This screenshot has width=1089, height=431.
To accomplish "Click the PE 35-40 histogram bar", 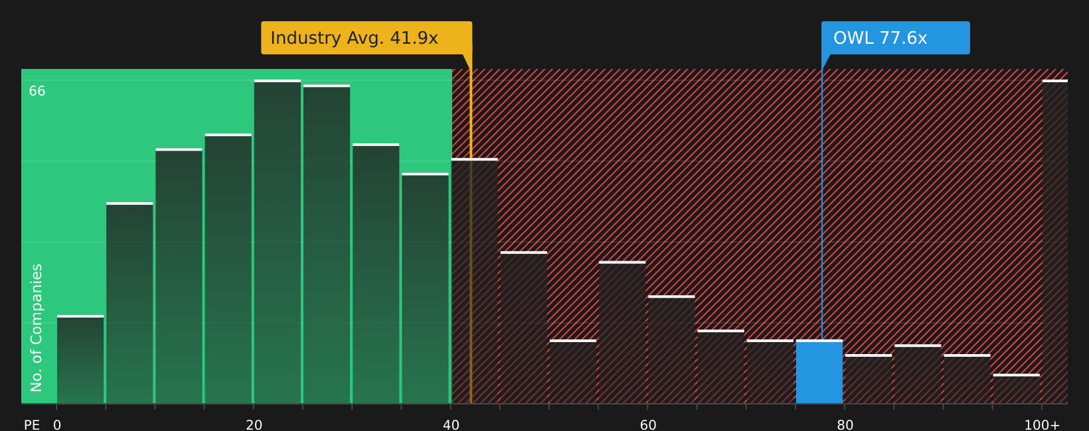I will (425, 288).
